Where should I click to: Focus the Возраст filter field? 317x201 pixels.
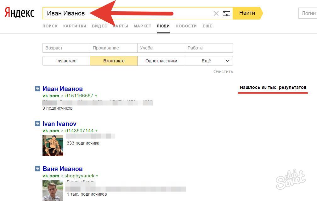pos(66,48)
